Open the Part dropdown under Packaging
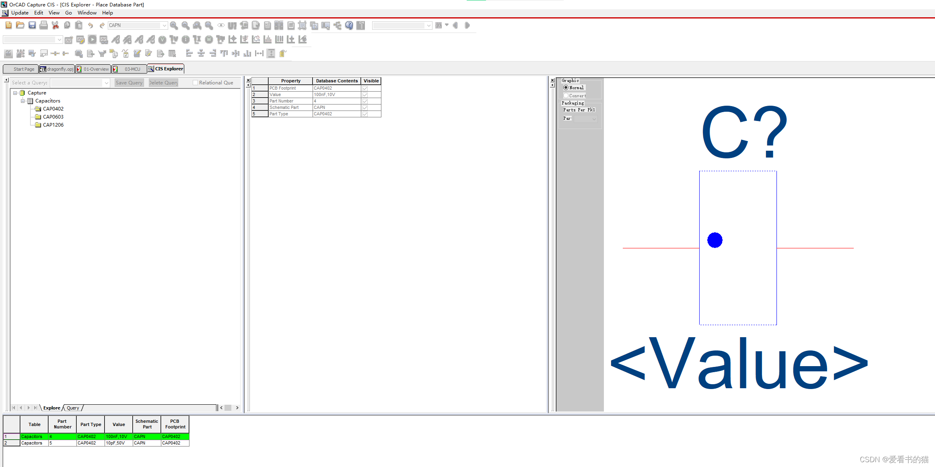The width and height of the screenshot is (935, 467). click(594, 119)
